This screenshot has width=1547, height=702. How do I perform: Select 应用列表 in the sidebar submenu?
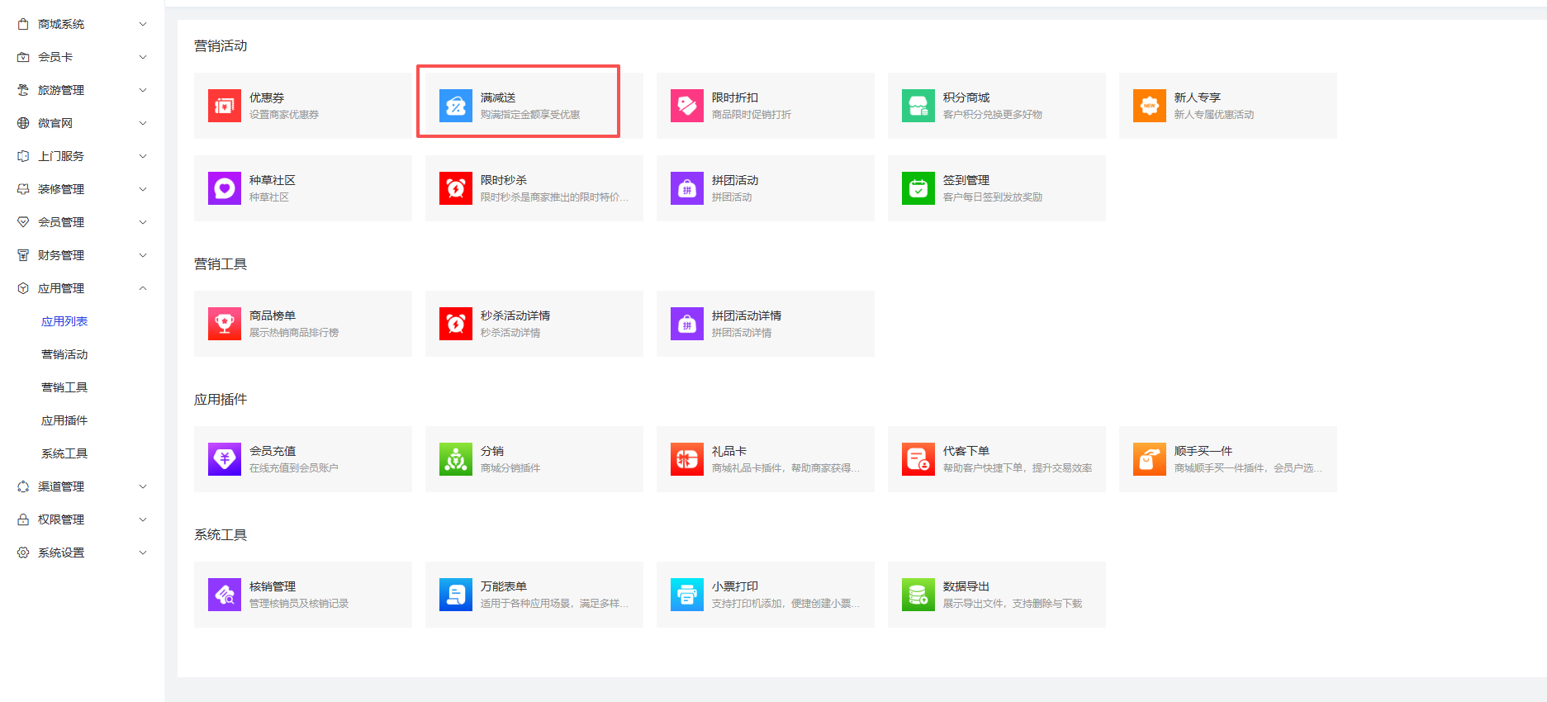pyautogui.click(x=64, y=321)
